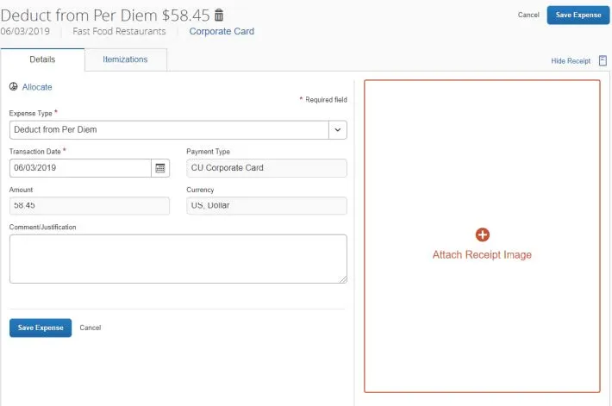Open the Deduct from Per Diem combo box
This screenshot has width=612, height=406.
178,129
